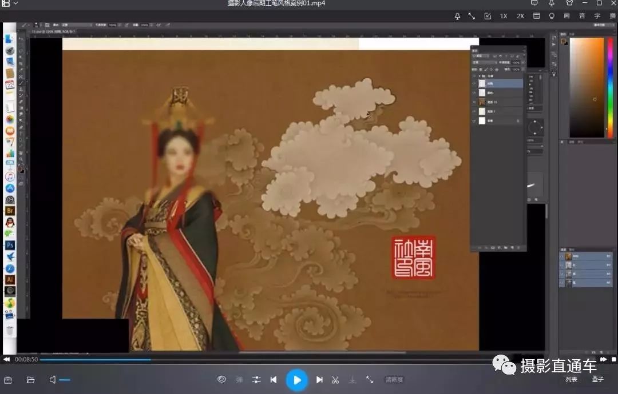
Task: Click the layer opacity 100% field
Action: pos(516,62)
